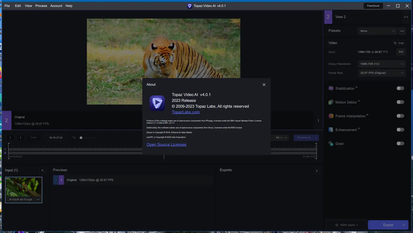The height and width of the screenshot is (233, 413).
Task: Click the timeline zoom magnifier icon
Action: point(74,138)
